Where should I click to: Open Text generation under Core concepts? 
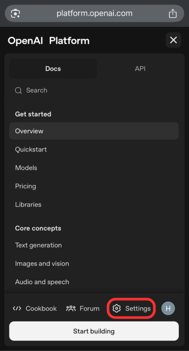[38, 245]
